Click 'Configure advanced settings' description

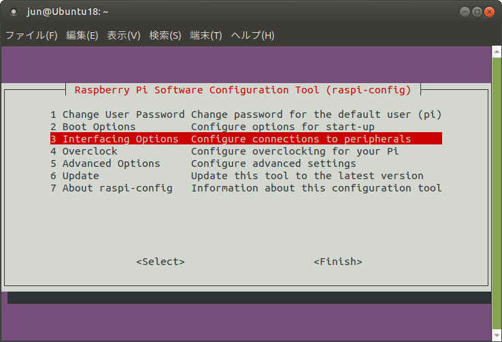(273, 164)
